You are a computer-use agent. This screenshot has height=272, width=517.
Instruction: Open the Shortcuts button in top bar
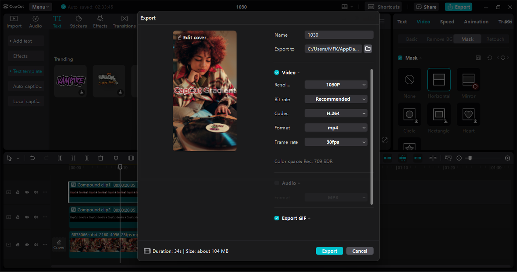coord(384,7)
